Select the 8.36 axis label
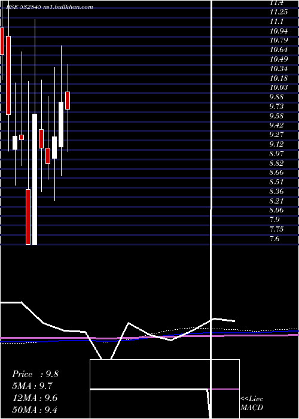 pyautogui.click(x=276, y=192)
